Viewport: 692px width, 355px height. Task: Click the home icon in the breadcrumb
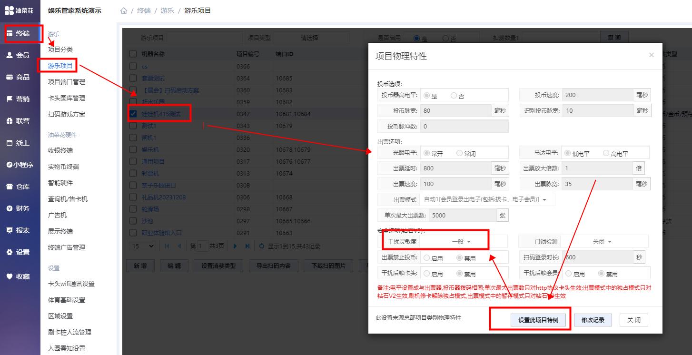coord(124,10)
